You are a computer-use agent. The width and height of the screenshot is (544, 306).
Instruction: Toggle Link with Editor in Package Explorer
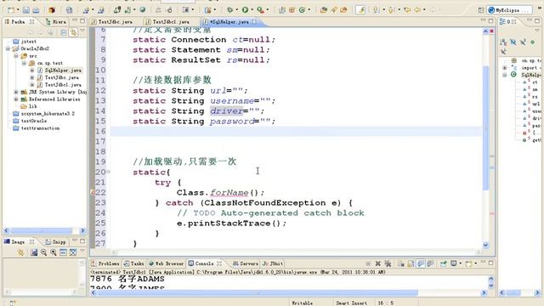(x=73, y=32)
